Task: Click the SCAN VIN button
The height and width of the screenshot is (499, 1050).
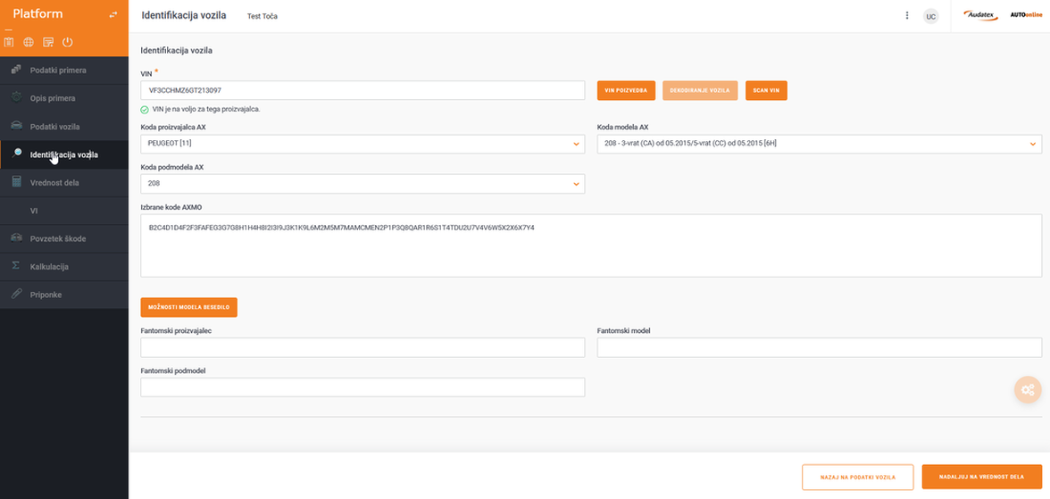Action: pos(765,90)
